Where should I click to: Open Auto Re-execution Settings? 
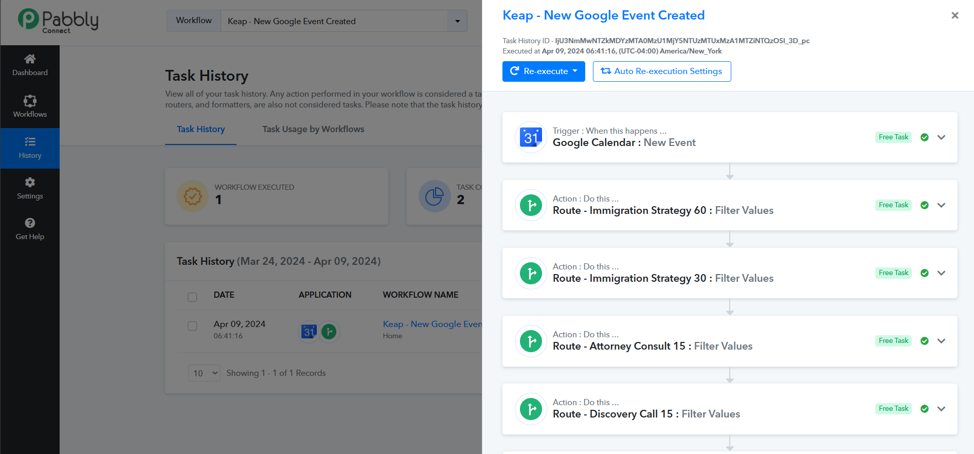tap(662, 71)
